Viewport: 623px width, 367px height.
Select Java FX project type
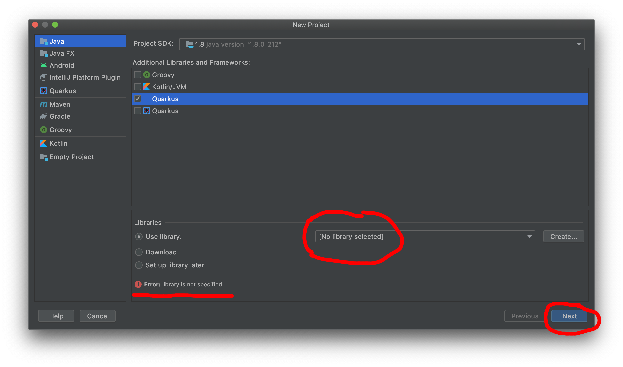(x=62, y=53)
